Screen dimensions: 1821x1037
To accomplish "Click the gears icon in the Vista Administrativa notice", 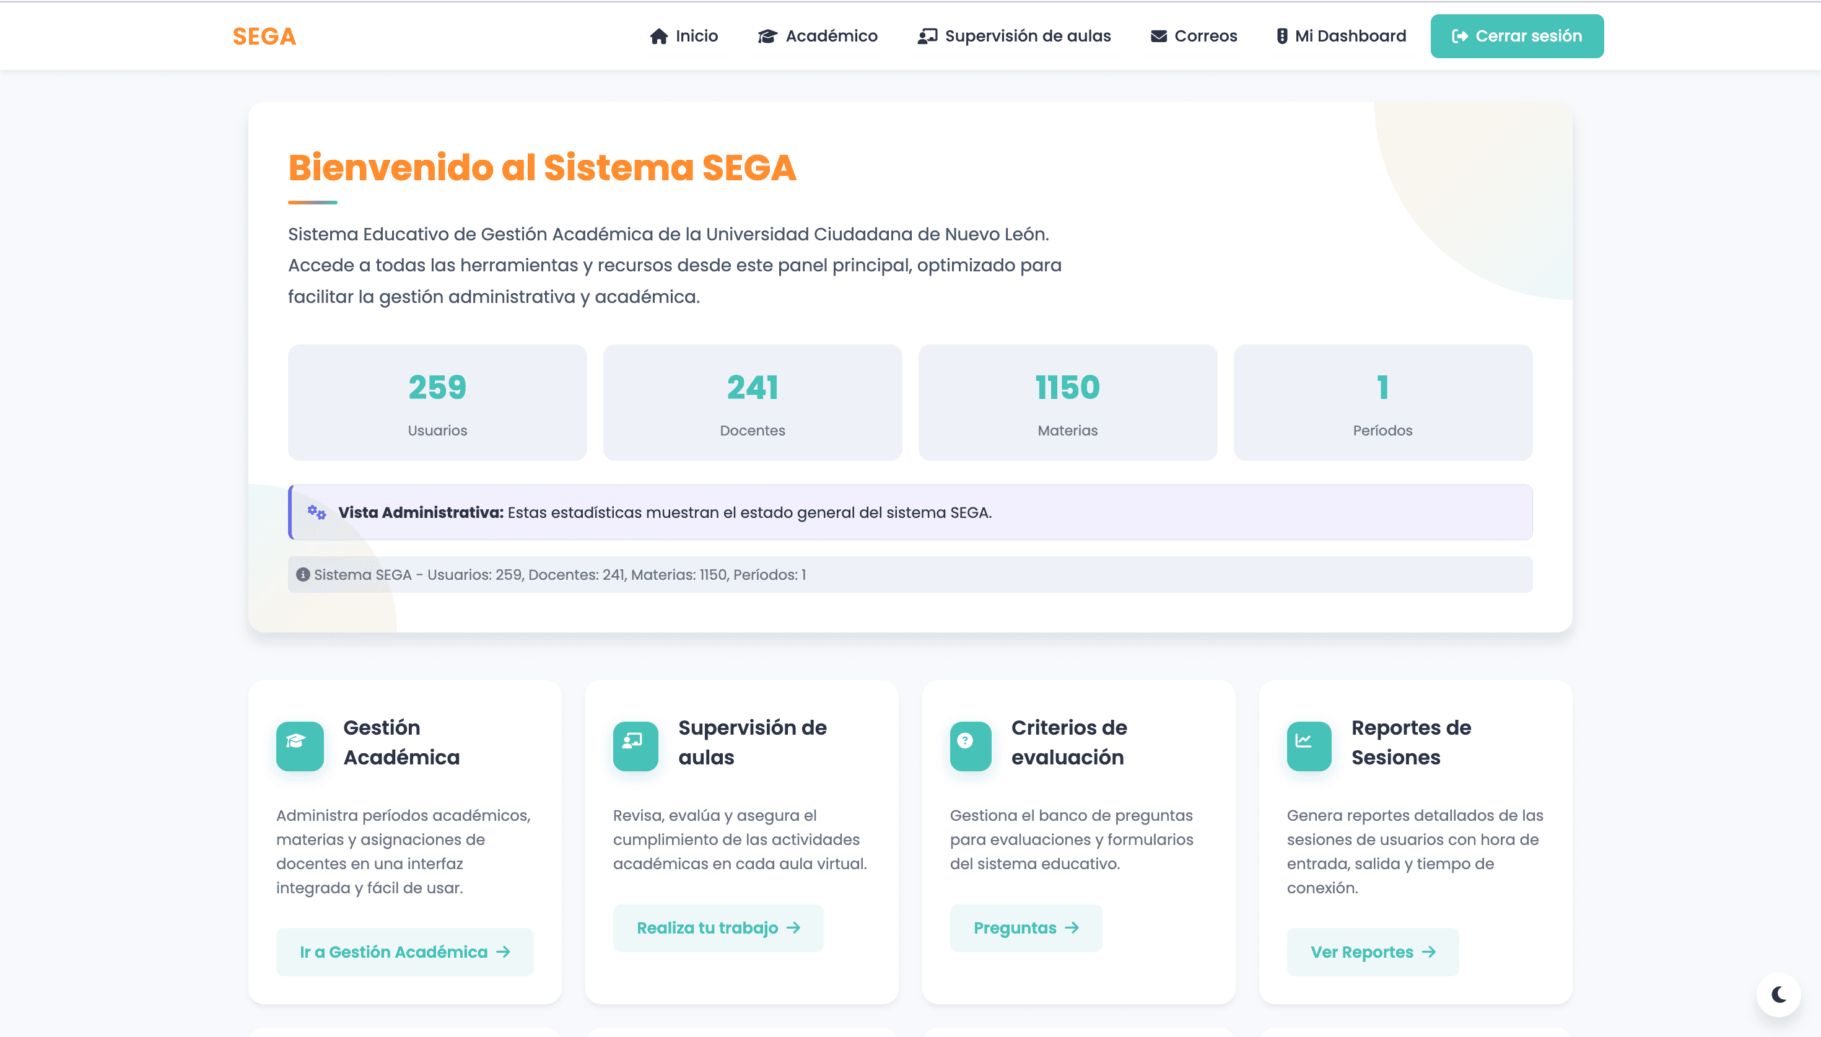I will click(x=317, y=512).
